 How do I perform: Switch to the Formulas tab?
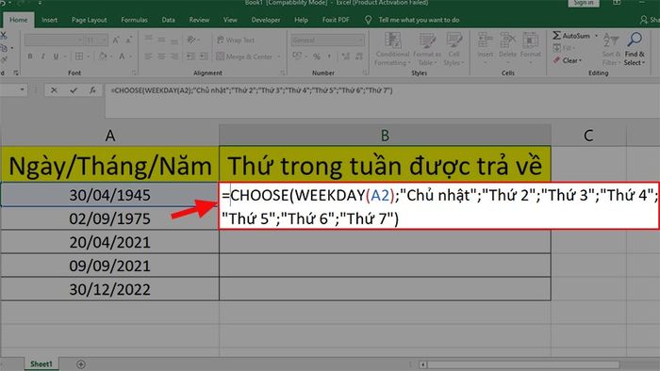(x=134, y=20)
